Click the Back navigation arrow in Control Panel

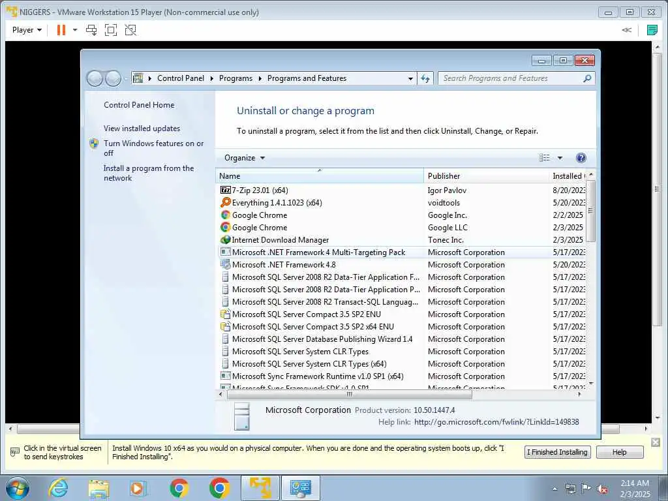(95, 78)
